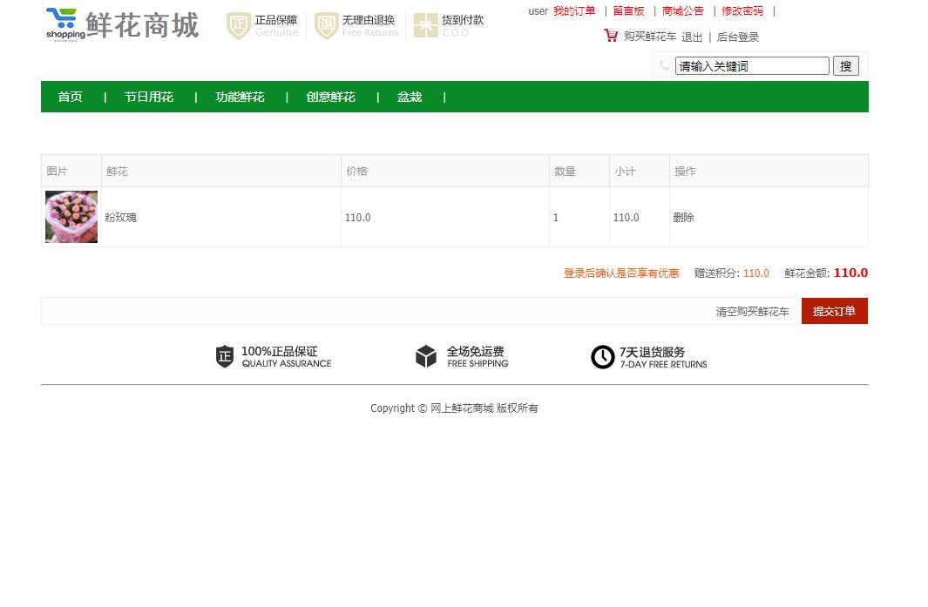Open the 我的订单 page
This screenshot has height=607, width=928.
pyautogui.click(x=573, y=11)
